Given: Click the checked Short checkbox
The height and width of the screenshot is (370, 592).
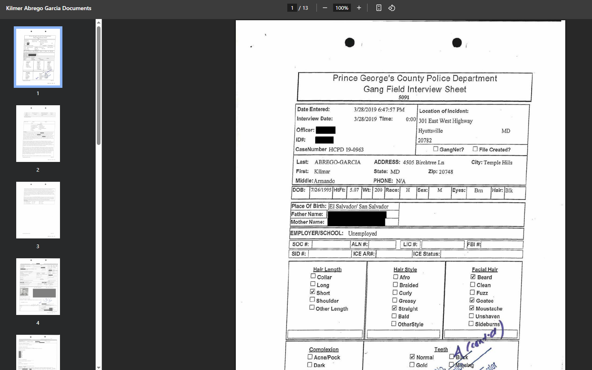Looking at the screenshot, I should (312, 291).
